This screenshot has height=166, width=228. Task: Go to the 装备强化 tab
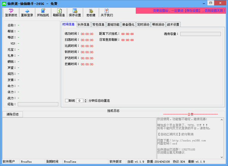tap(128, 24)
